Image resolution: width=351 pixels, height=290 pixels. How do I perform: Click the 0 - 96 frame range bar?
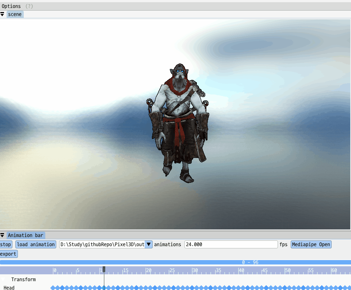click(175, 262)
